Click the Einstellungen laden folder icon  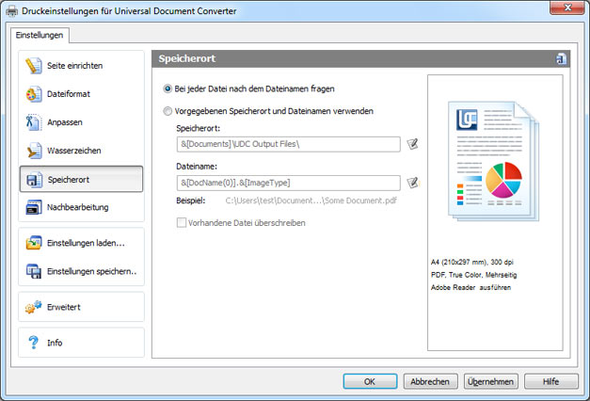pos(34,243)
